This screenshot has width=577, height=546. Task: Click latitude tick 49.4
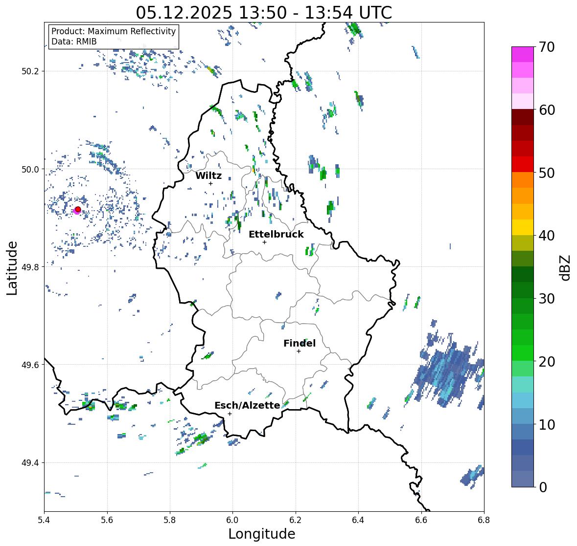[x=30, y=463]
